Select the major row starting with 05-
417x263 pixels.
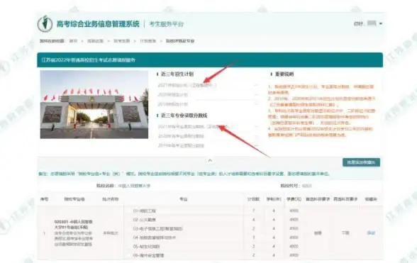[x=184, y=246]
